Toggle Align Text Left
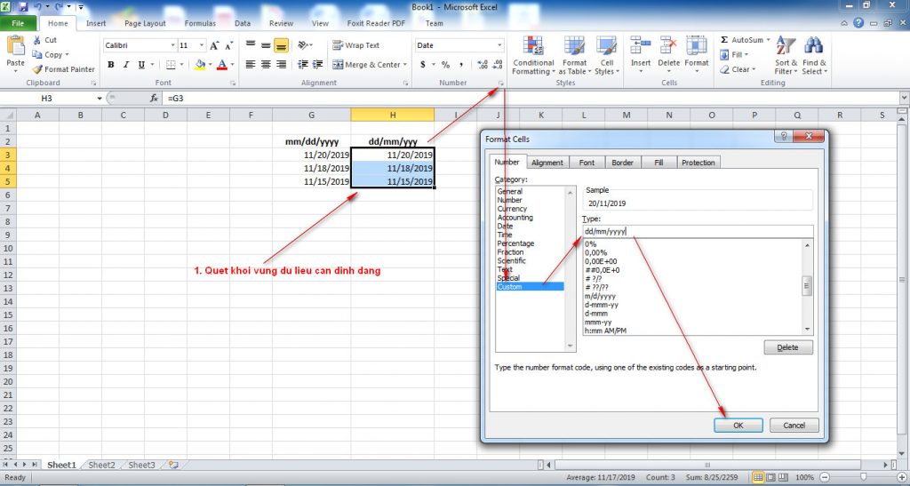910x486 pixels. tap(250, 64)
